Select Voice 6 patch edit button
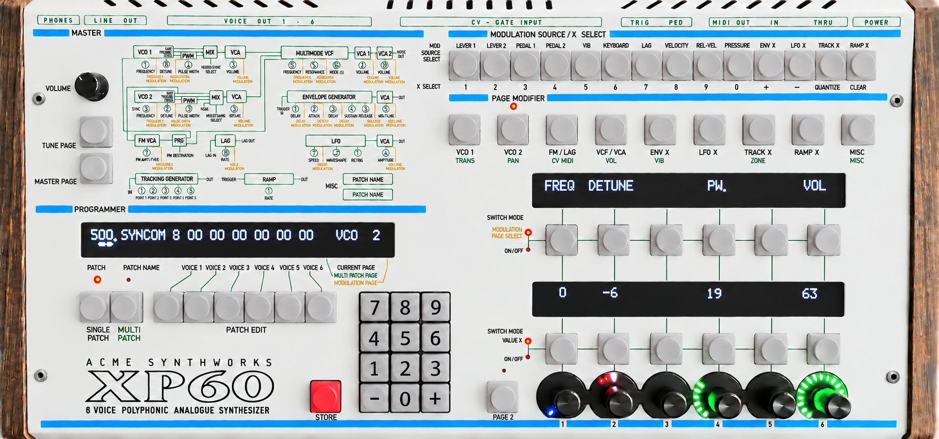 click(x=321, y=307)
